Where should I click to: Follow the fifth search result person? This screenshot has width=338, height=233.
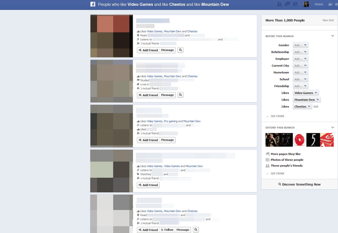pyautogui.click(x=167, y=230)
